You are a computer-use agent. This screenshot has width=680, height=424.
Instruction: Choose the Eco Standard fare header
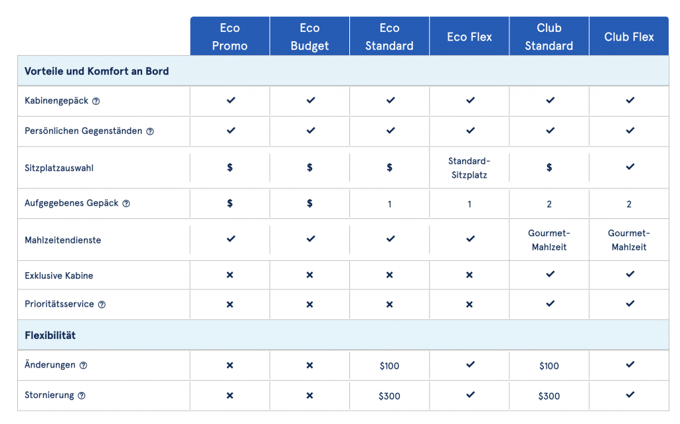click(x=390, y=36)
